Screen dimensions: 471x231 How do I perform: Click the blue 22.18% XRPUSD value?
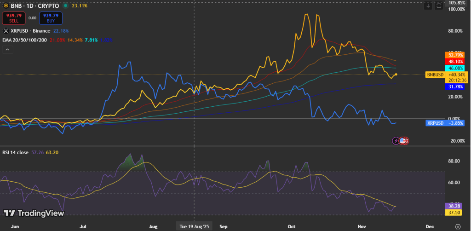tap(61, 31)
